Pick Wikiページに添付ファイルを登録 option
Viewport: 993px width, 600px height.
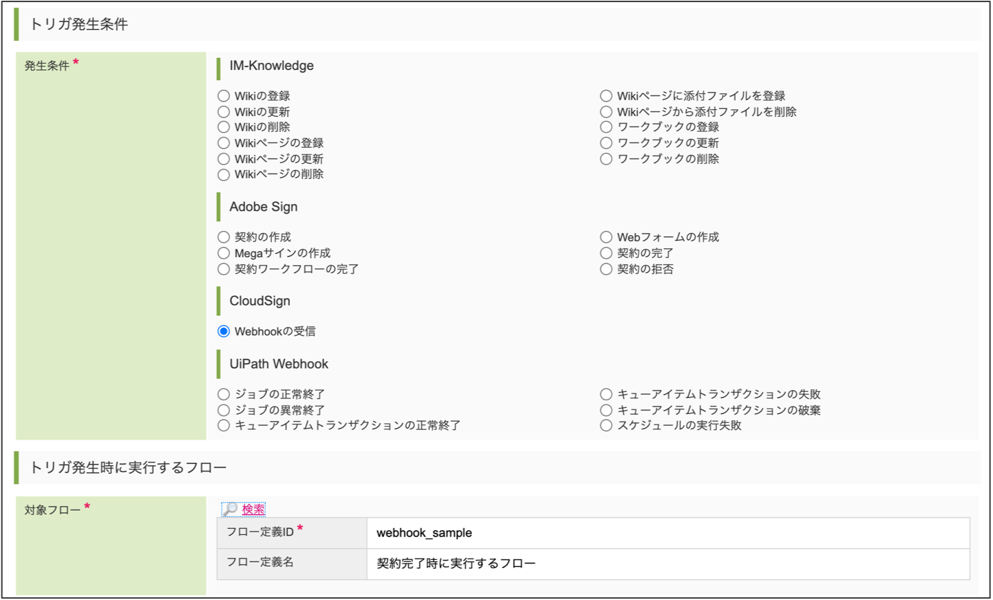pyautogui.click(x=606, y=95)
